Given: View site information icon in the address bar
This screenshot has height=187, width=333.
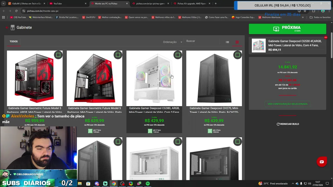Looking at the screenshot, I should pyautogui.click(x=24, y=11).
